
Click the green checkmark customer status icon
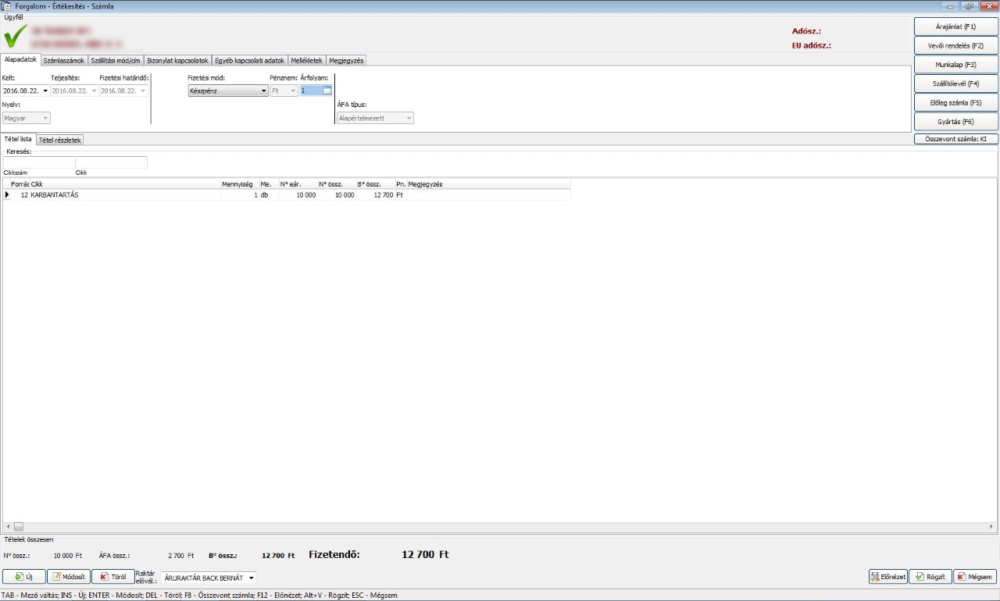click(x=16, y=37)
